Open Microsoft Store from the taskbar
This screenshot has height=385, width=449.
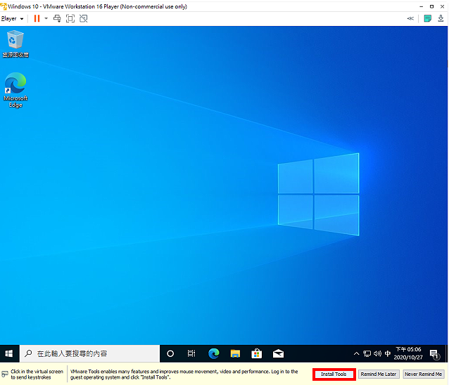pos(257,353)
